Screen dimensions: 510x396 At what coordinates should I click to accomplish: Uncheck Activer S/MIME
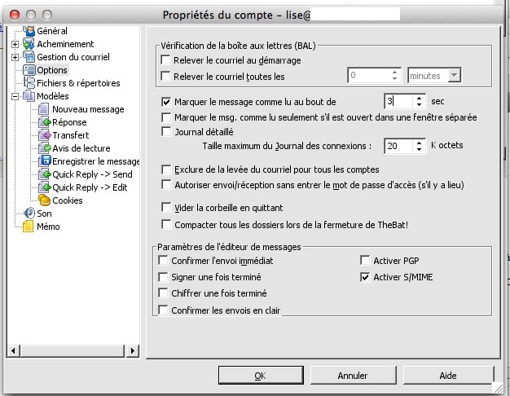pos(365,277)
